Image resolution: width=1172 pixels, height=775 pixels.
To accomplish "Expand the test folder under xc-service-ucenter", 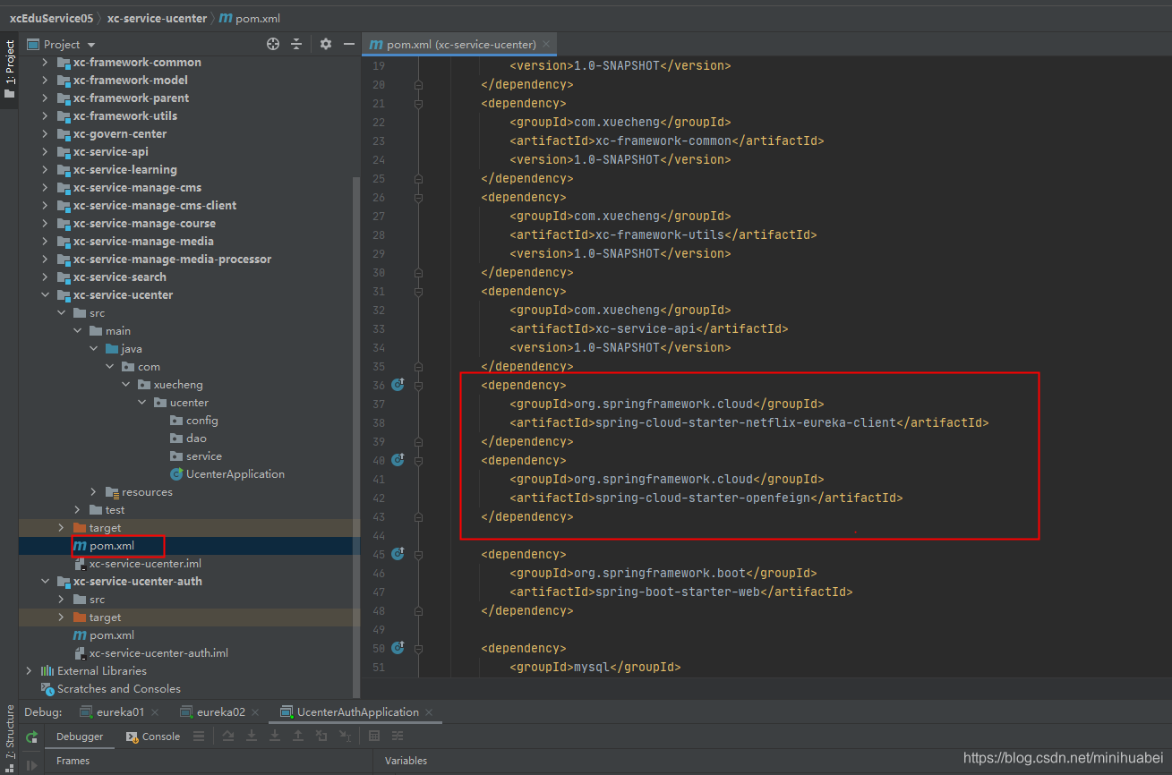I will click(78, 509).
